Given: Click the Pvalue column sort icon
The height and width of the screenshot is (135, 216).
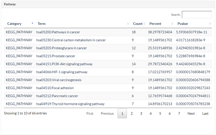Looking at the screenshot, I should click(x=210, y=24).
